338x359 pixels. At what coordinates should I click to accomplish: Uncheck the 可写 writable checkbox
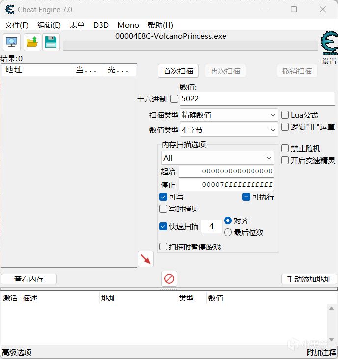coord(163,197)
